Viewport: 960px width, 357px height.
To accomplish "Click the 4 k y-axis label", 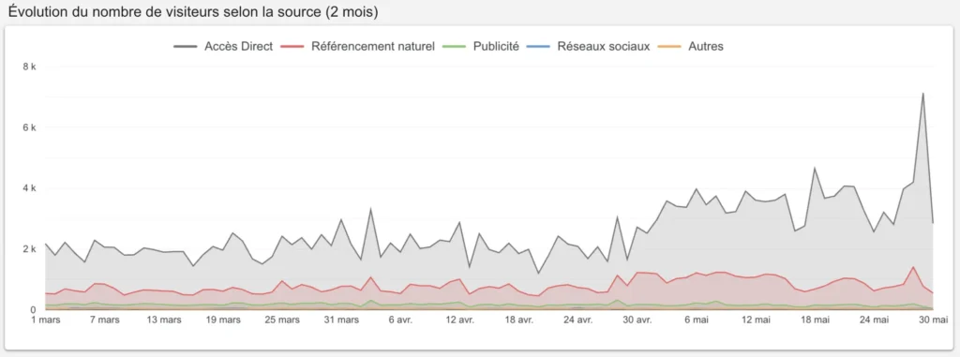I will (29, 188).
